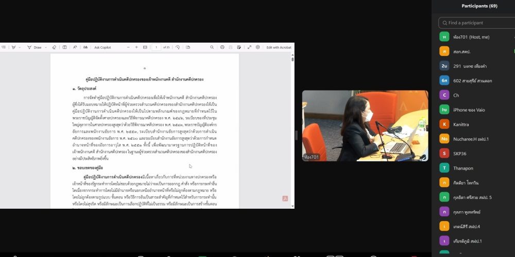Click the zoom in plus icon
Image resolution: width=515 pixels, height=257 pixels.
136,47
